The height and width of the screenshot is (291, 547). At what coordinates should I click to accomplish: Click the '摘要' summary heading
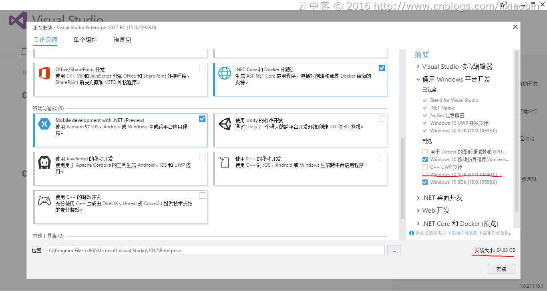pyautogui.click(x=422, y=54)
